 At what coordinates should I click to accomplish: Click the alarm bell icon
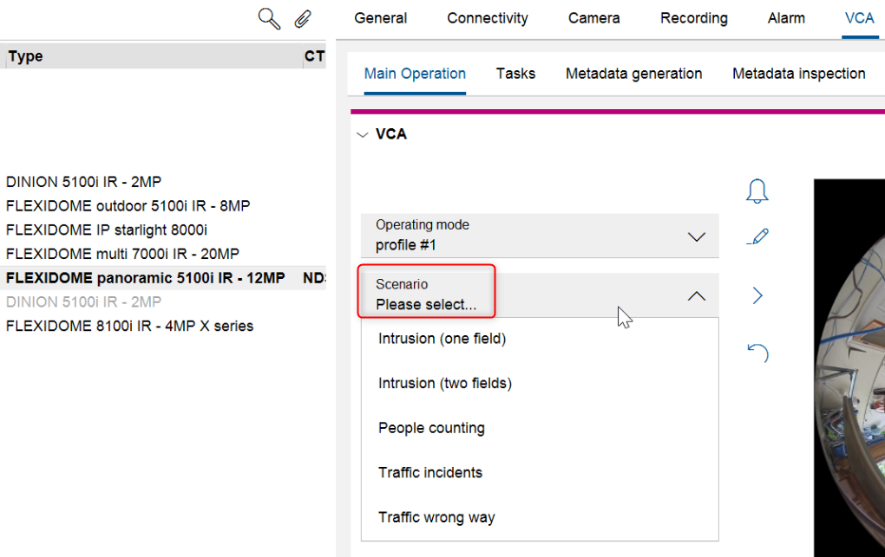tap(757, 191)
